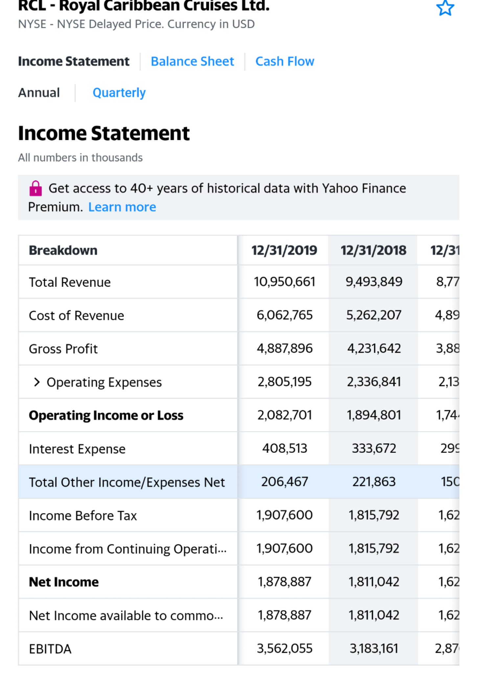The width and height of the screenshot is (480, 673).
Task: Click EBITDA value 3,562,055
Action: coord(285,648)
